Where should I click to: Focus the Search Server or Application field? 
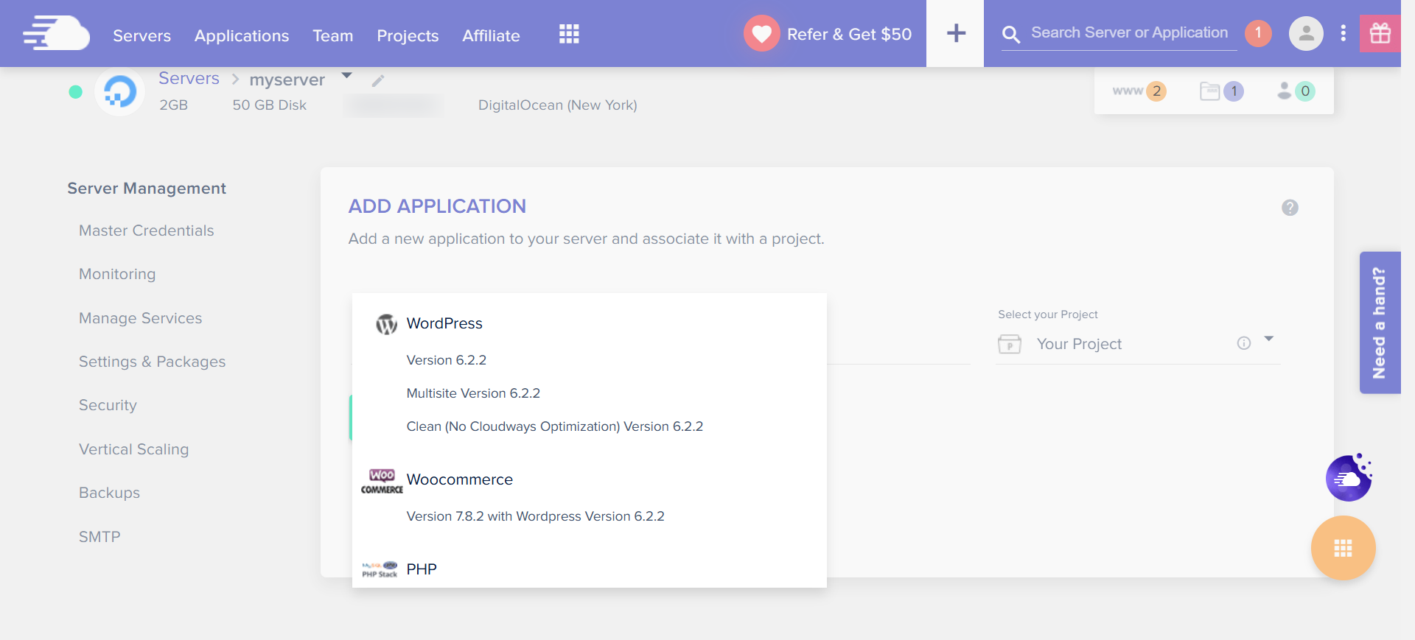[x=1129, y=33]
